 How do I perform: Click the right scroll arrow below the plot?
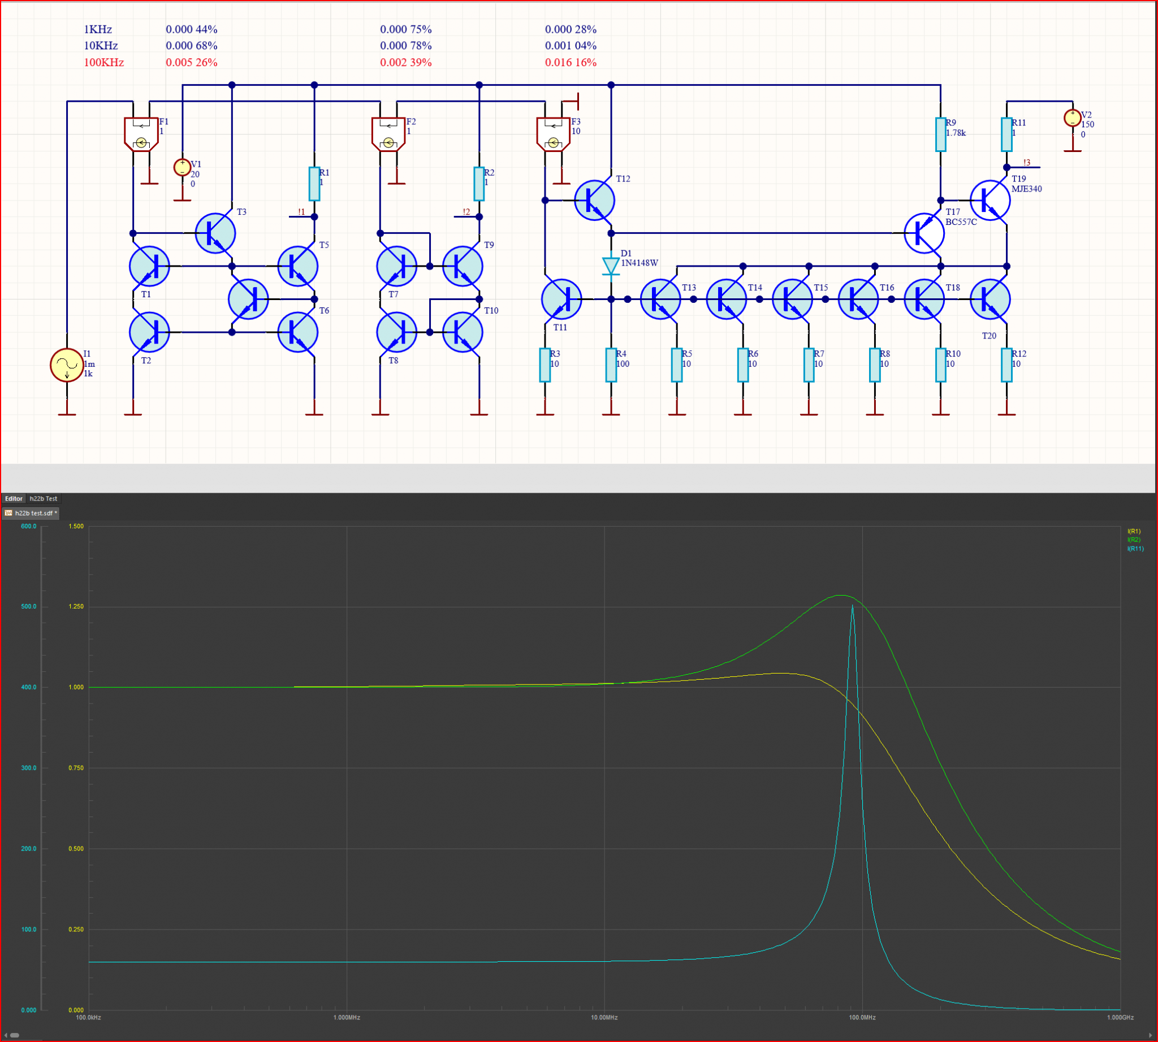pos(1152,1035)
